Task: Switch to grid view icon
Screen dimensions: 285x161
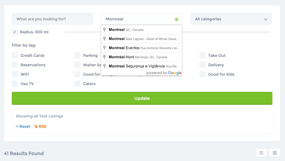Action: (x=261, y=153)
